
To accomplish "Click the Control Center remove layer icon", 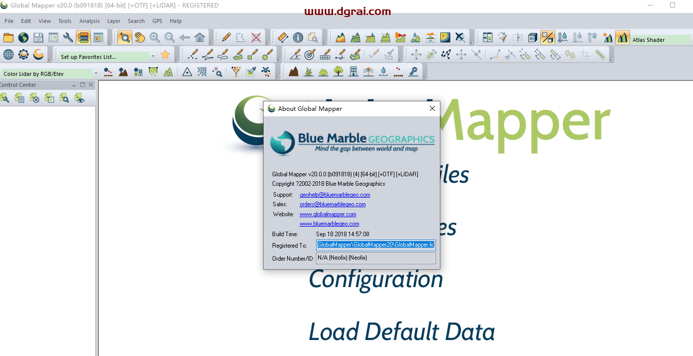I will click(x=34, y=98).
